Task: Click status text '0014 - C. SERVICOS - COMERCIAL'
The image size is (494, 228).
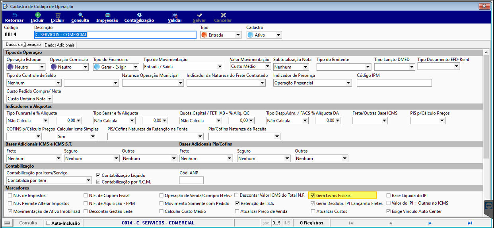Action: (158, 223)
